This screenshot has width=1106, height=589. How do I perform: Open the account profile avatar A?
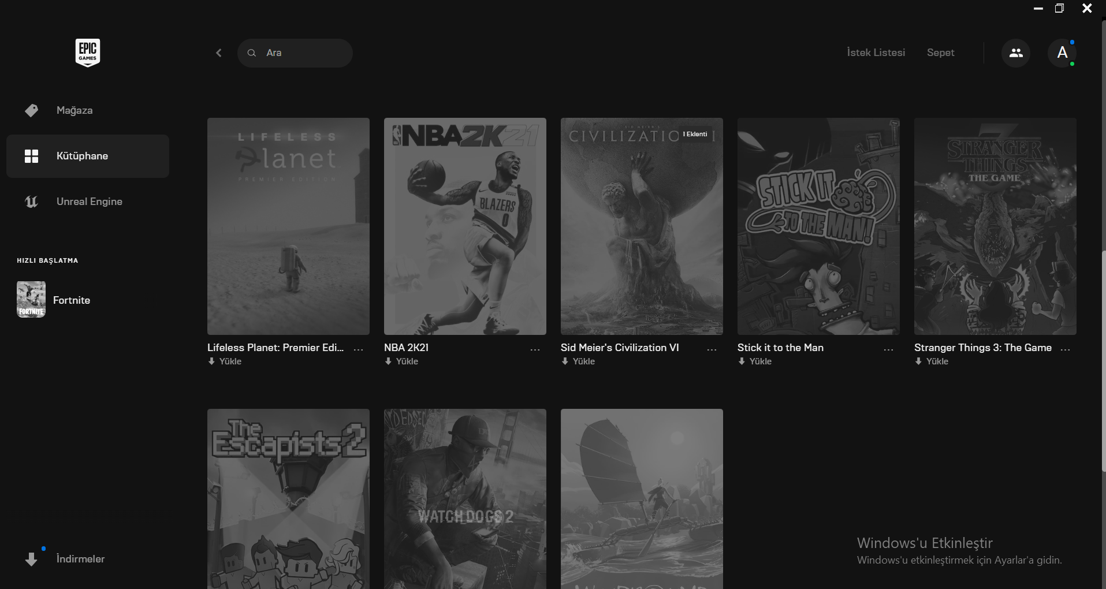coord(1062,53)
